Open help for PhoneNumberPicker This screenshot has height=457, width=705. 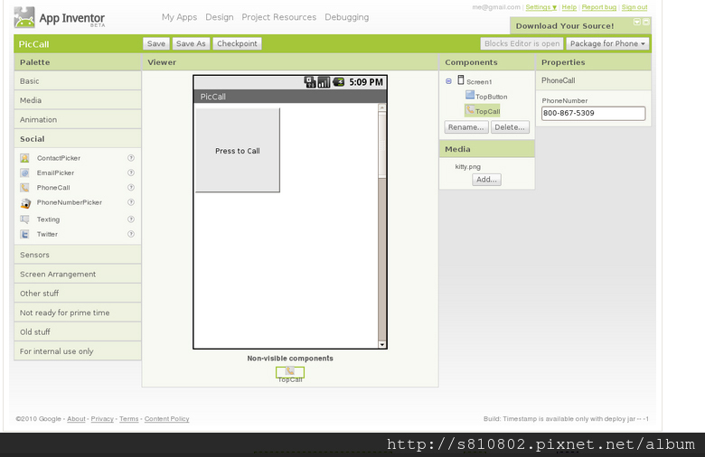(x=131, y=202)
